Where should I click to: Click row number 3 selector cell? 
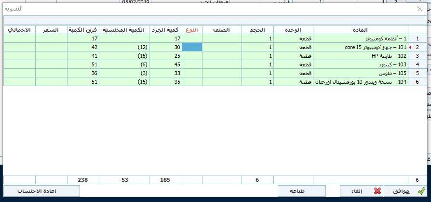click(418, 56)
